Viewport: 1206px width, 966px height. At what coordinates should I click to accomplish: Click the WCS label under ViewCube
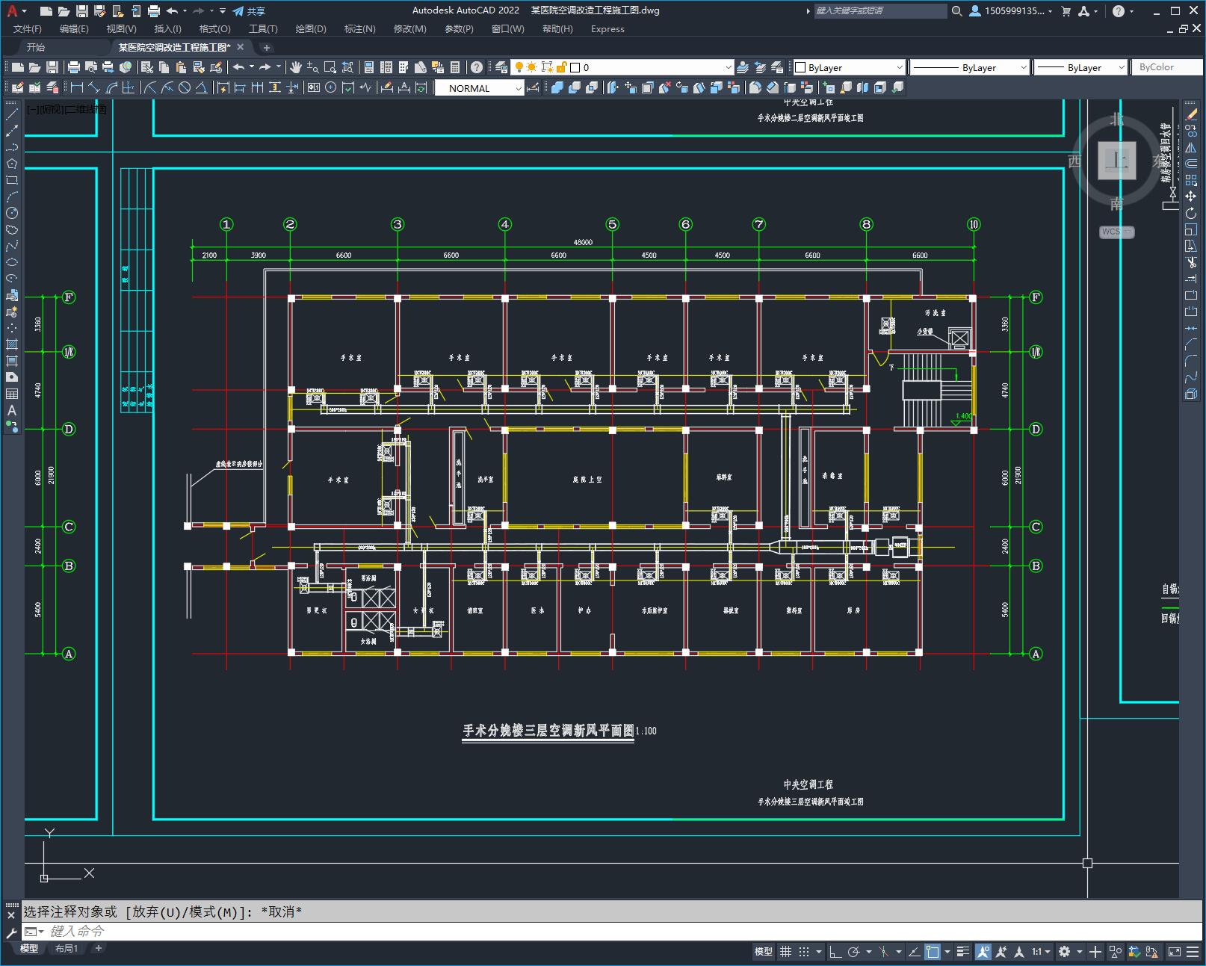point(1116,232)
